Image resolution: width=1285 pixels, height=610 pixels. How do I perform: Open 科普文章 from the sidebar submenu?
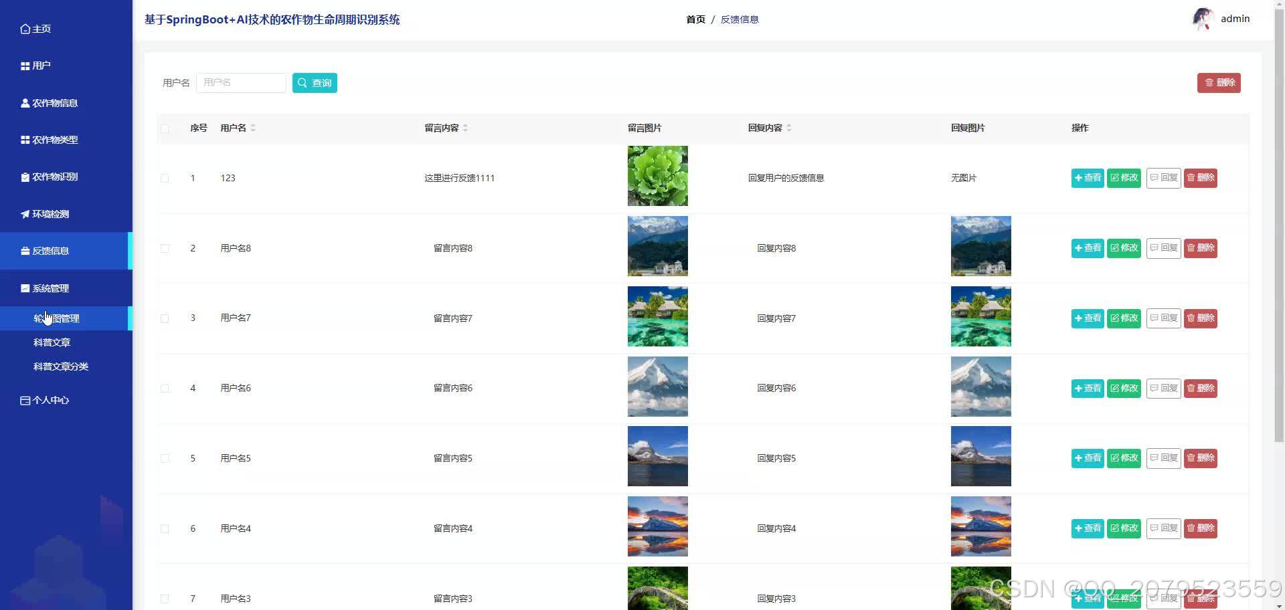[52, 342]
